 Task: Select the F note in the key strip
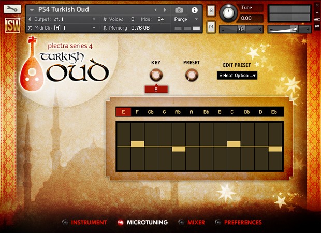tap(137, 112)
